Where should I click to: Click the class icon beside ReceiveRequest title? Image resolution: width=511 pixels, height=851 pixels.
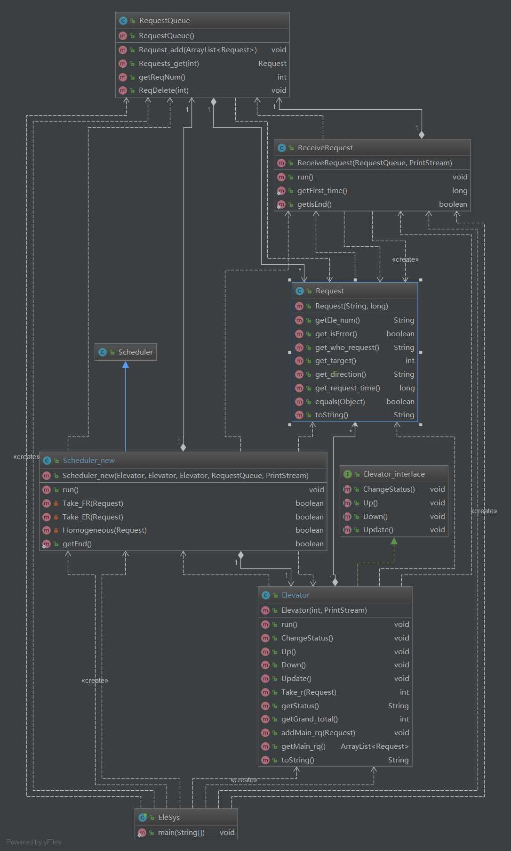(x=282, y=148)
